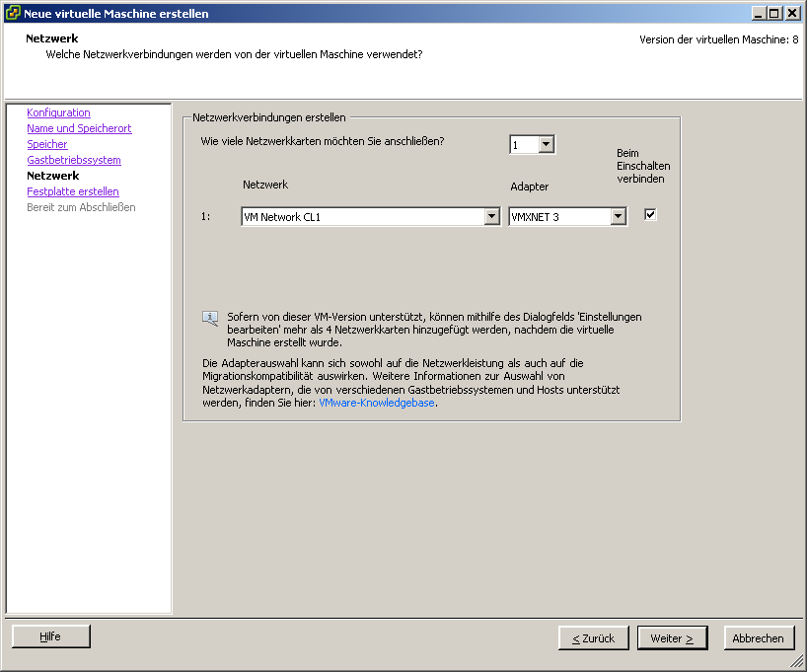Screen dimensions: 807x672
Task: Close the wizard with the title bar X
Action: (x=791, y=13)
